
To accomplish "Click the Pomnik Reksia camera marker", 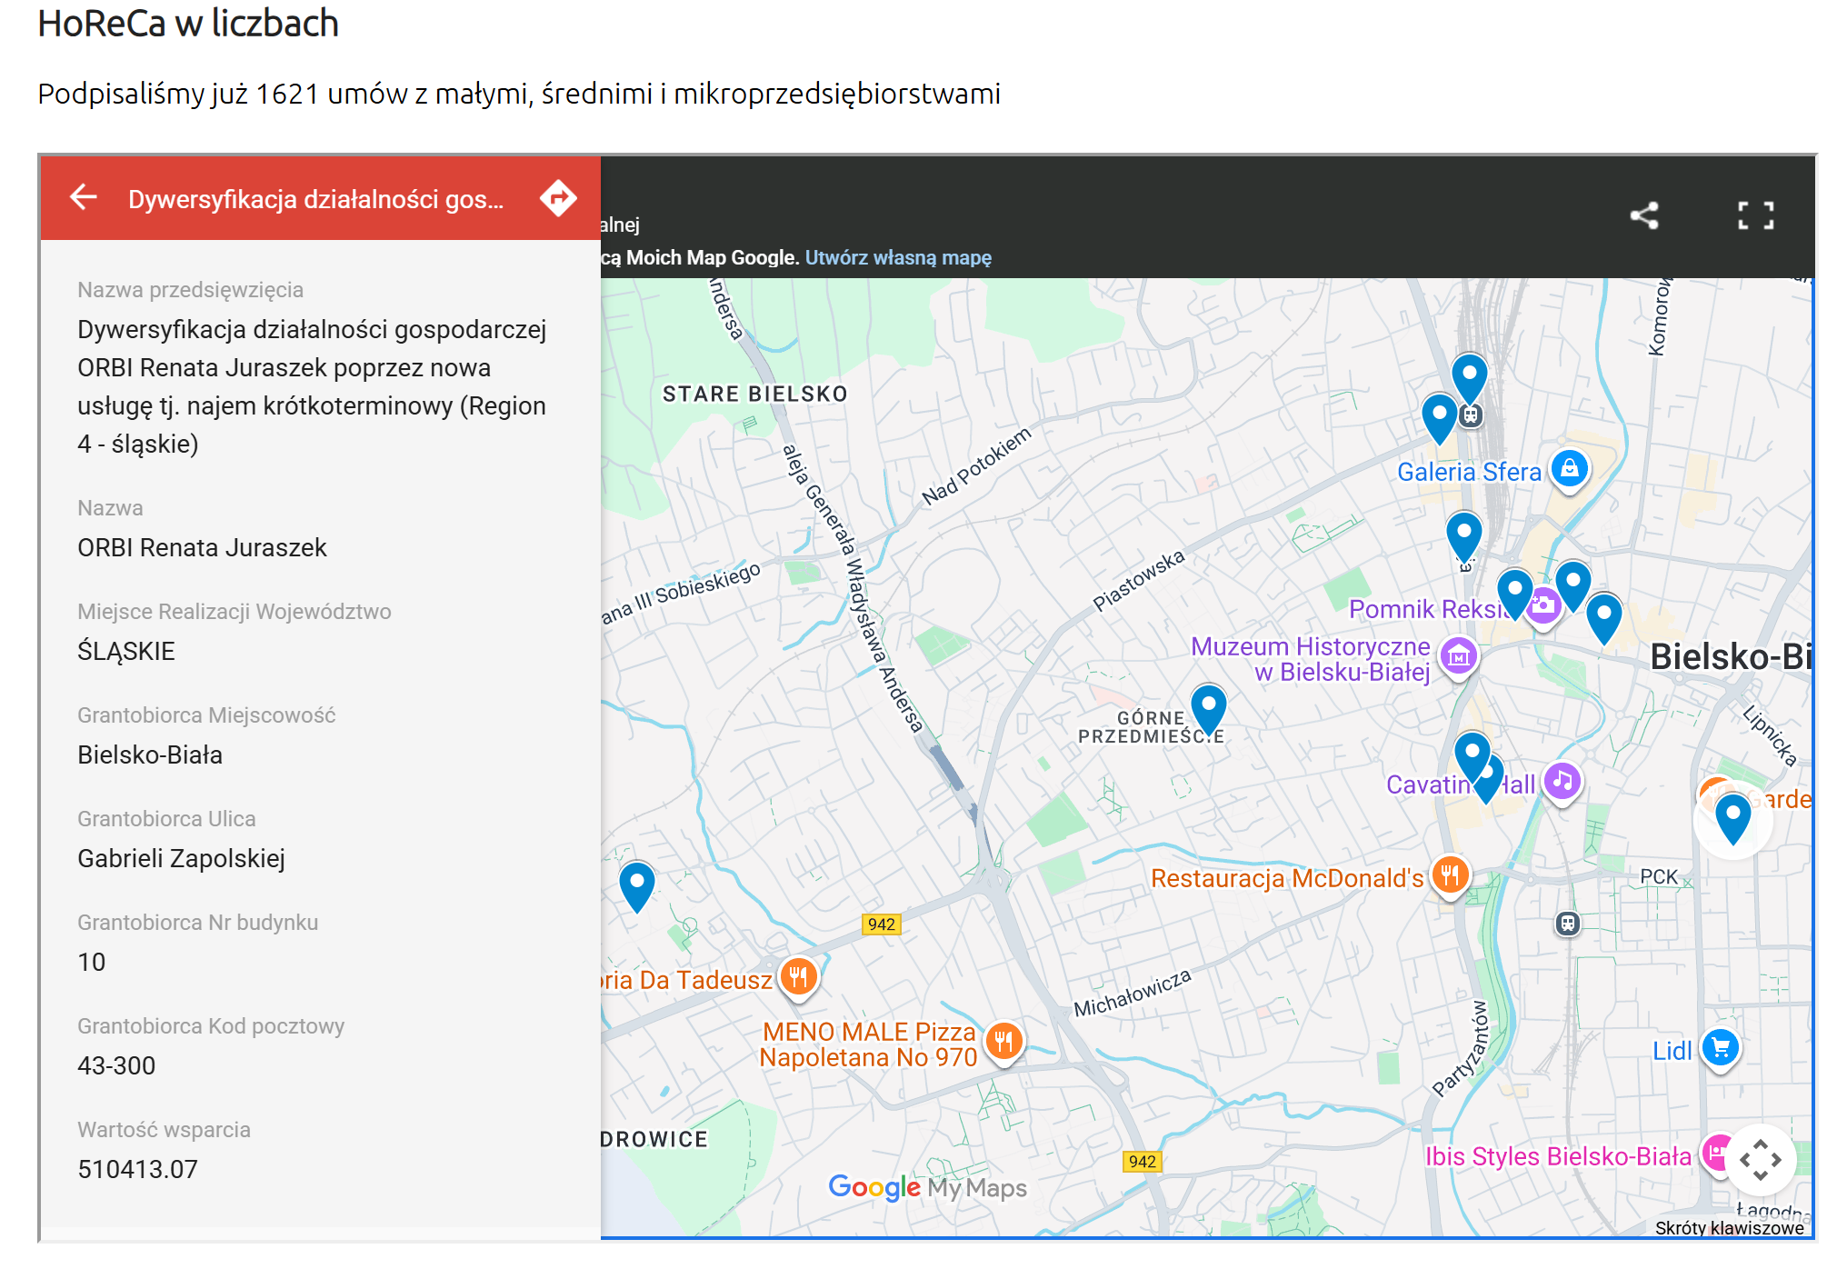I will (x=1542, y=605).
